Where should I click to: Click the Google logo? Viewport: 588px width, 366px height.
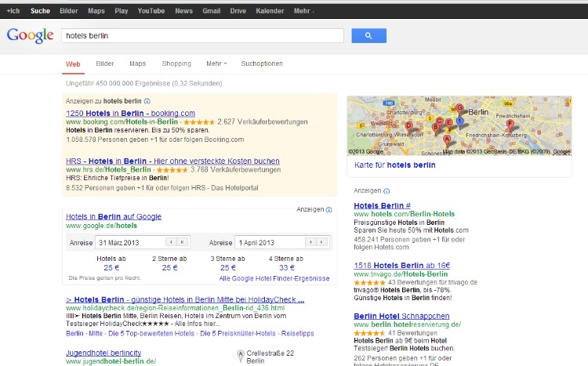pos(30,35)
